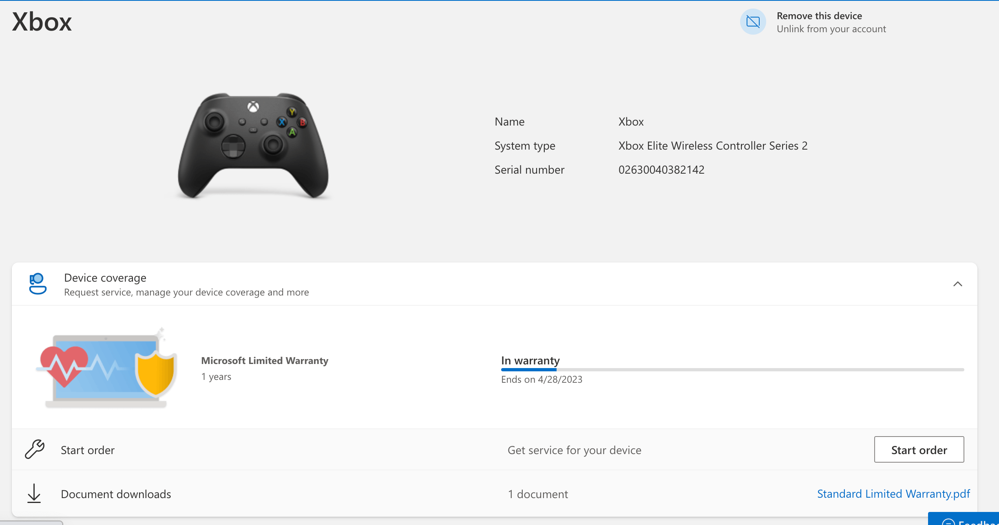The height and width of the screenshot is (525, 999).
Task: Click the Start order row label
Action: coord(88,450)
